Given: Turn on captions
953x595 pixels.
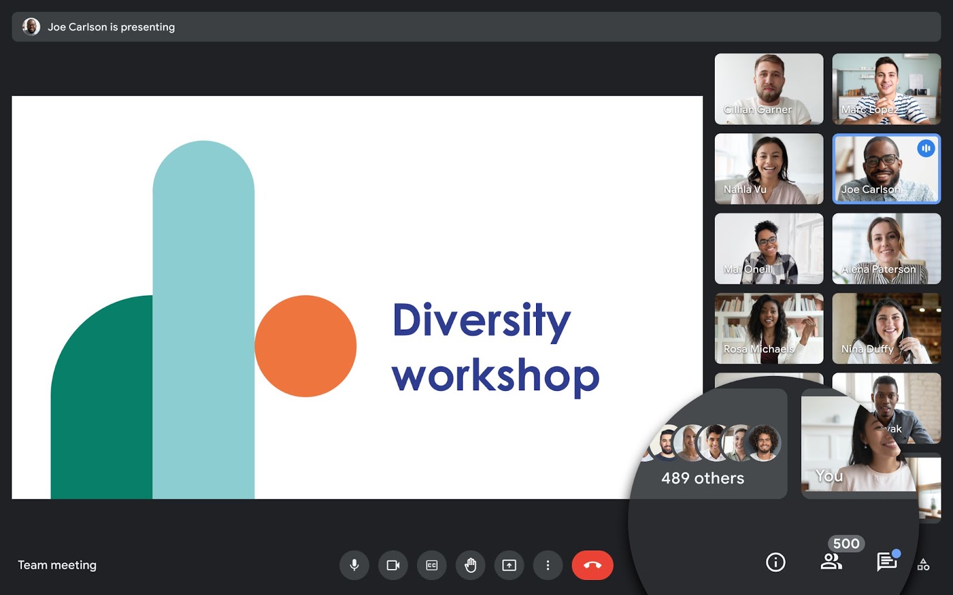Looking at the screenshot, I should click(432, 565).
